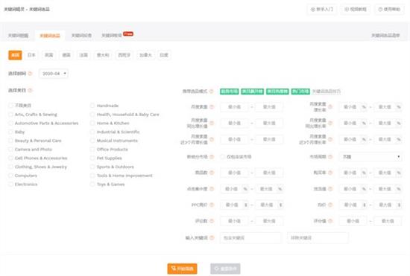Open help icon beside 月搜索量同比增长率 label

click(x=330, y=123)
